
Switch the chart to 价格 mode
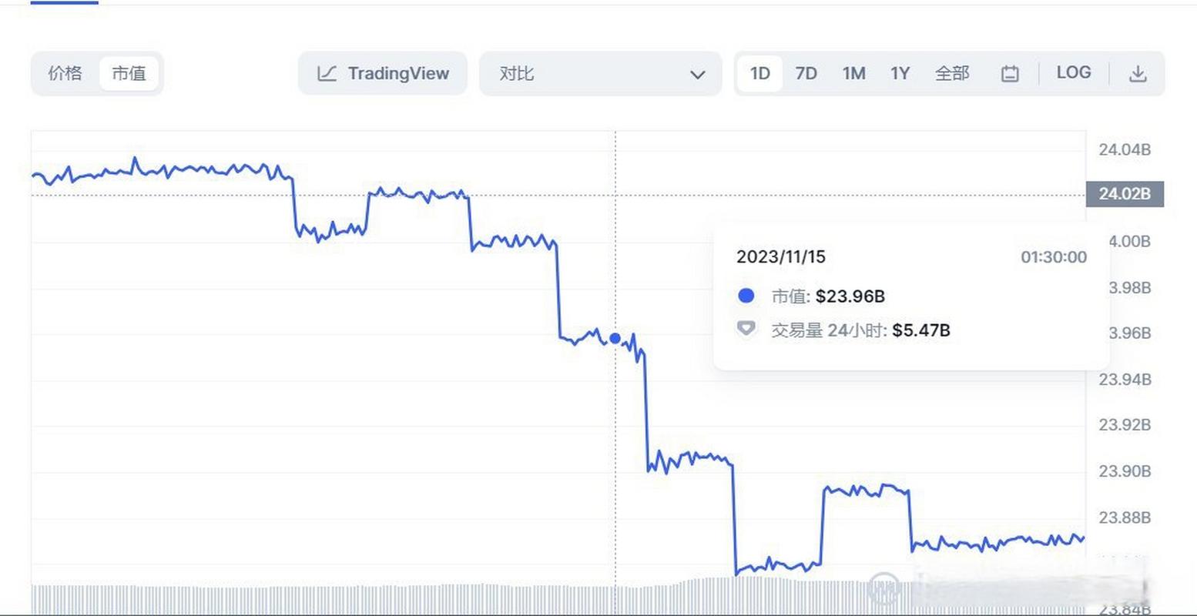65,73
